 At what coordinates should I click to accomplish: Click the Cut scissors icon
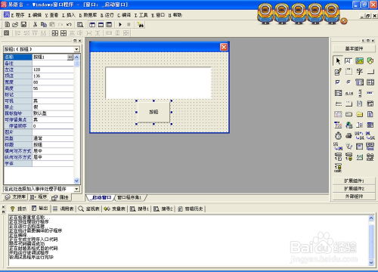(x=36, y=24)
